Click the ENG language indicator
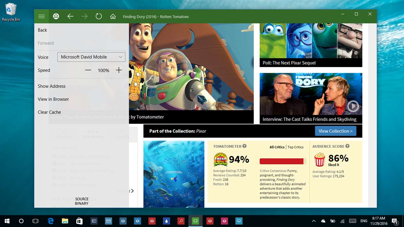The image size is (404, 227). 364,221
